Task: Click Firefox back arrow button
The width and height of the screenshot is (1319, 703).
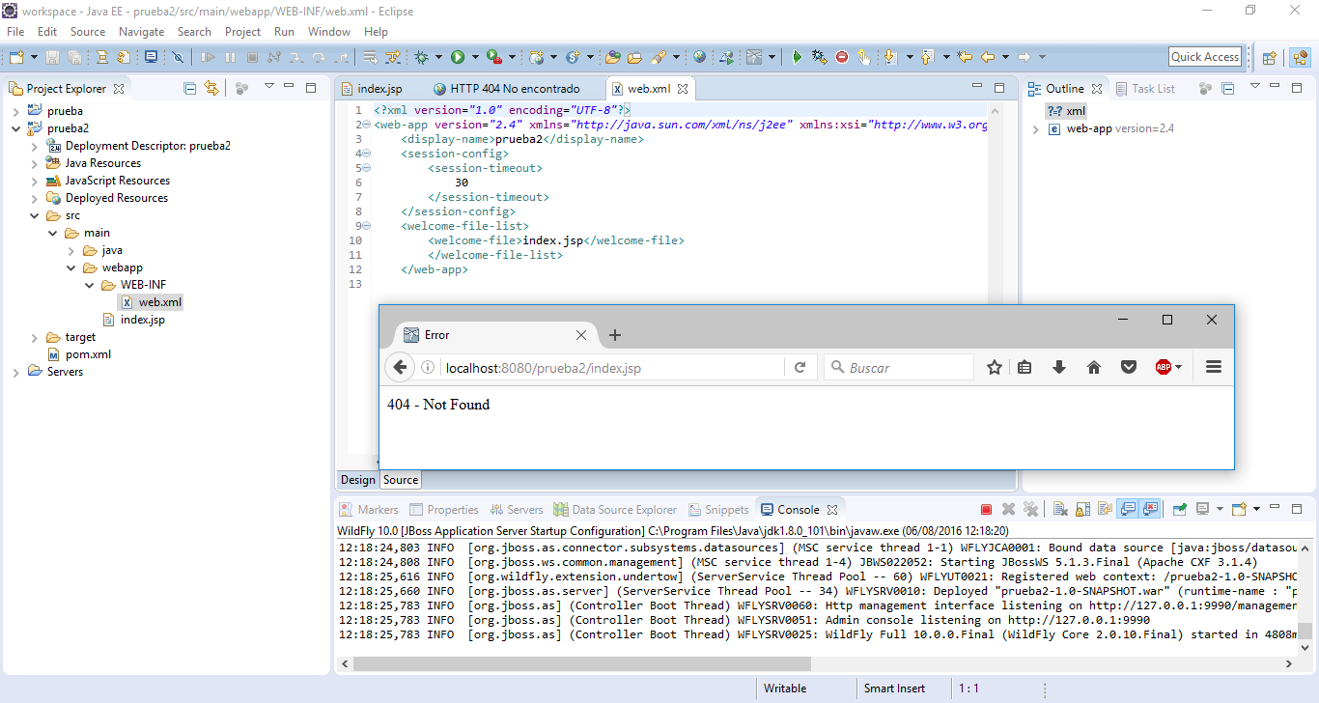Action: [x=400, y=367]
